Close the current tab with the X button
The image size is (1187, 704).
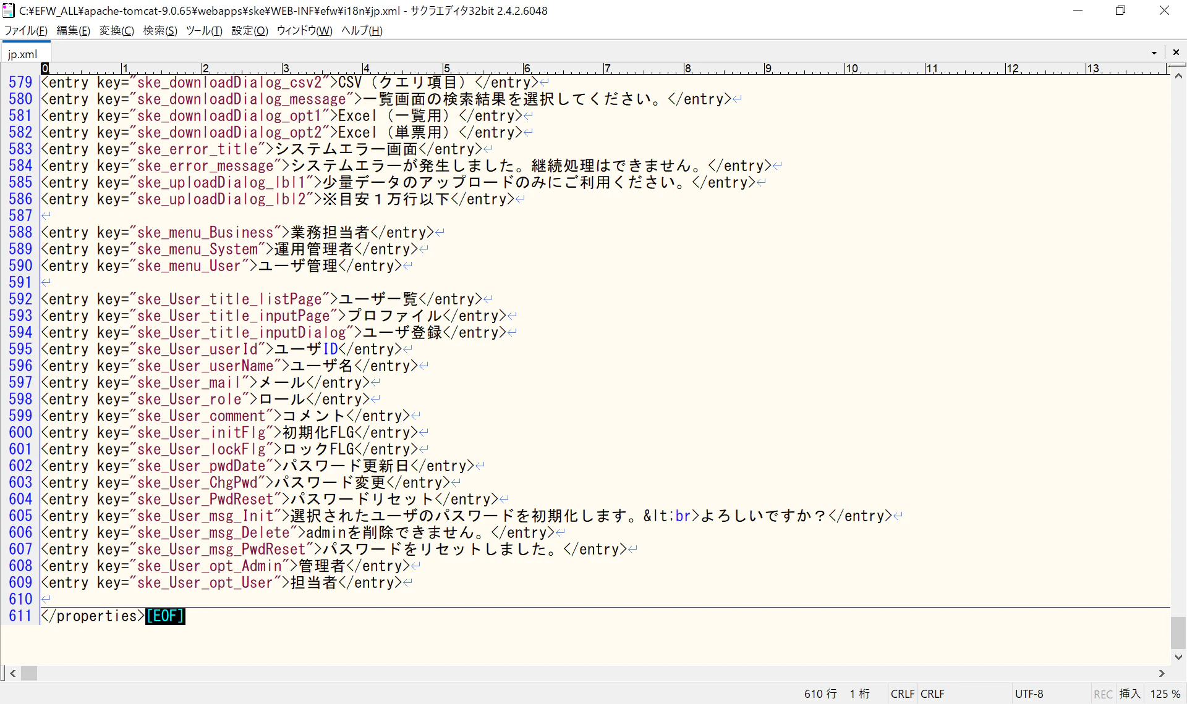coord(1176,52)
